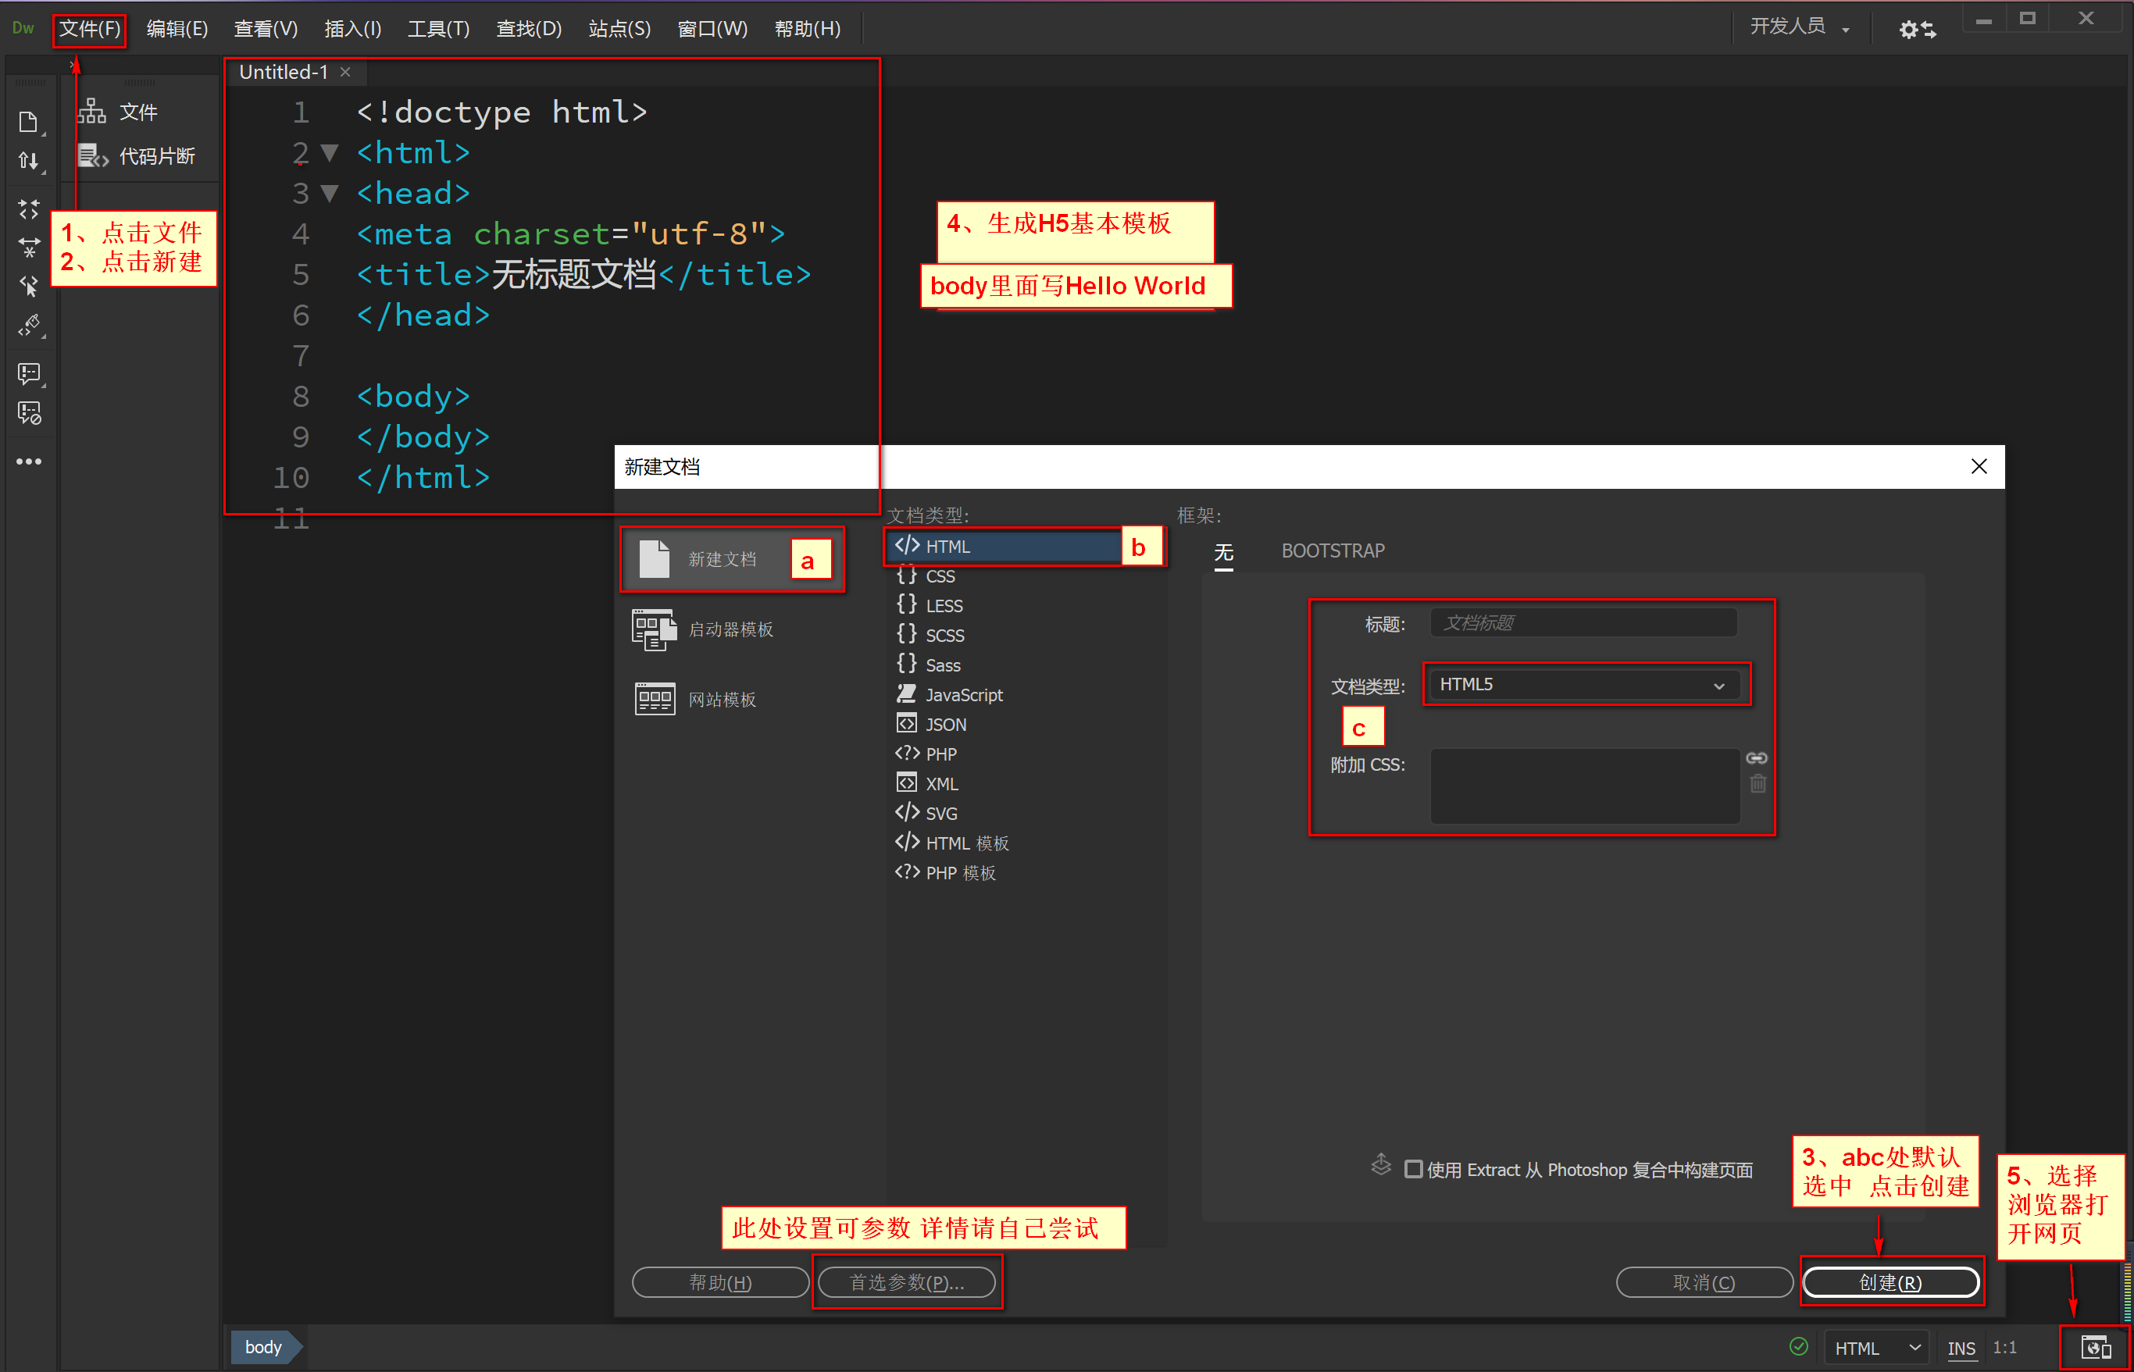Open the 编辑(E) menu
The width and height of the screenshot is (2134, 1372).
click(x=177, y=30)
